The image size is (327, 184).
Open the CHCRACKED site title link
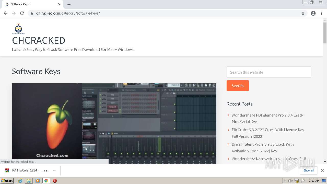coord(39,40)
